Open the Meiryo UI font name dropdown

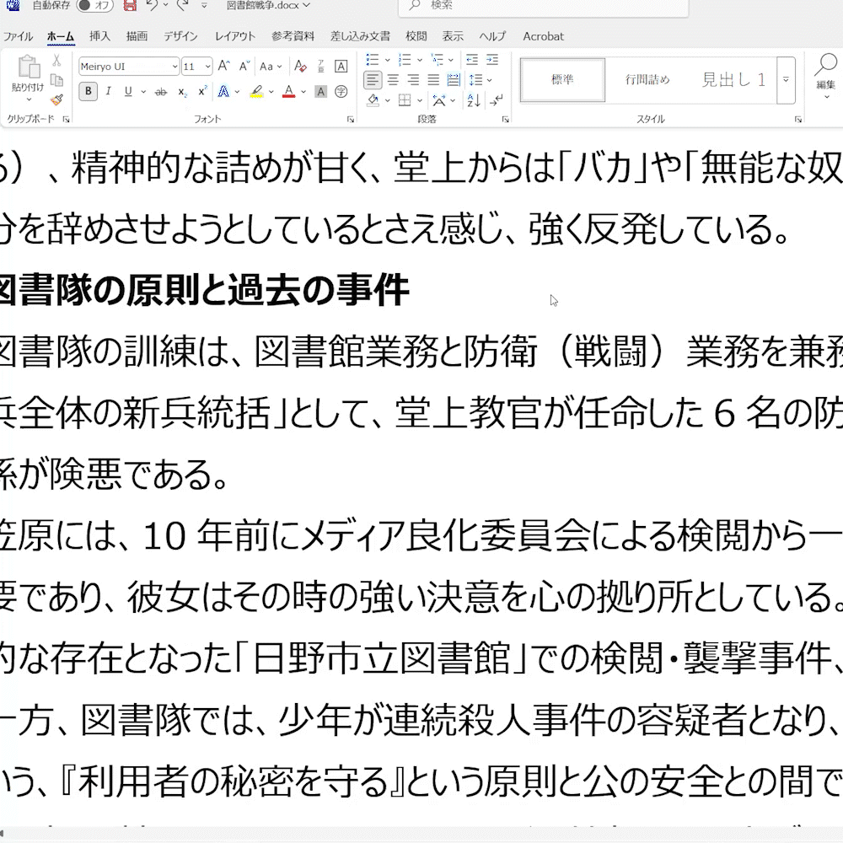coord(175,67)
